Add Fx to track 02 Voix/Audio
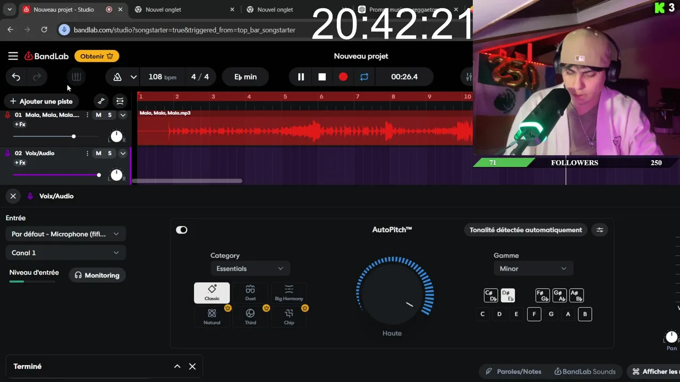This screenshot has height=382, width=680. coord(20,163)
